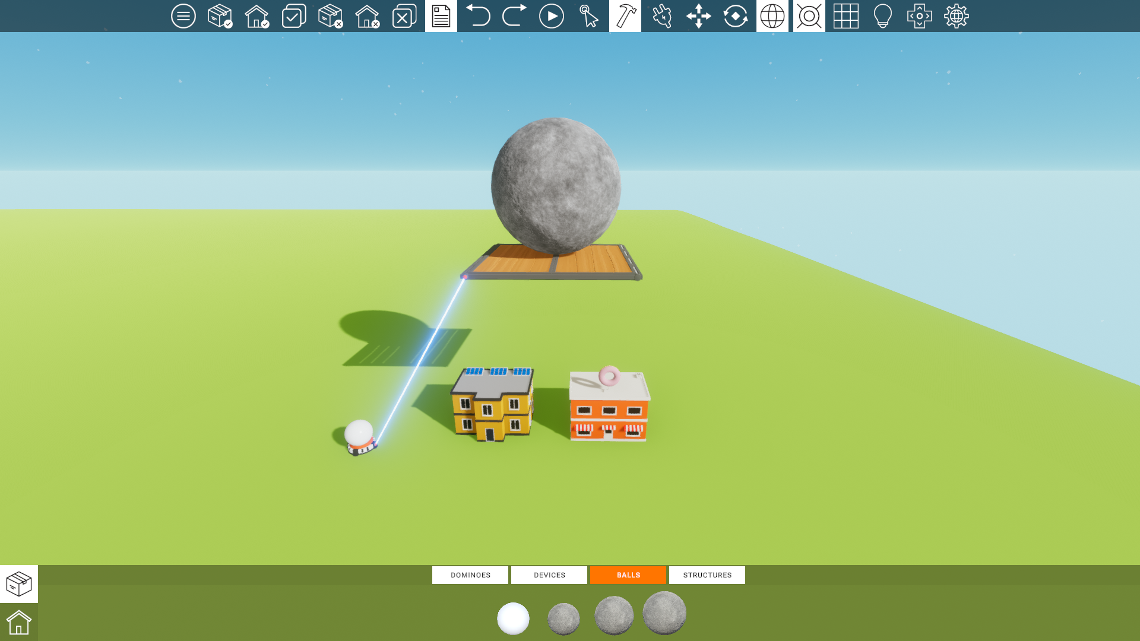1140x641 pixels.
Task: Open the package box panel at bottom left
Action: click(x=19, y=584)
